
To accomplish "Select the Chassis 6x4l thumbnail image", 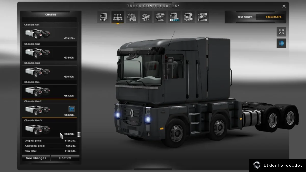I will tap(37, 72).
